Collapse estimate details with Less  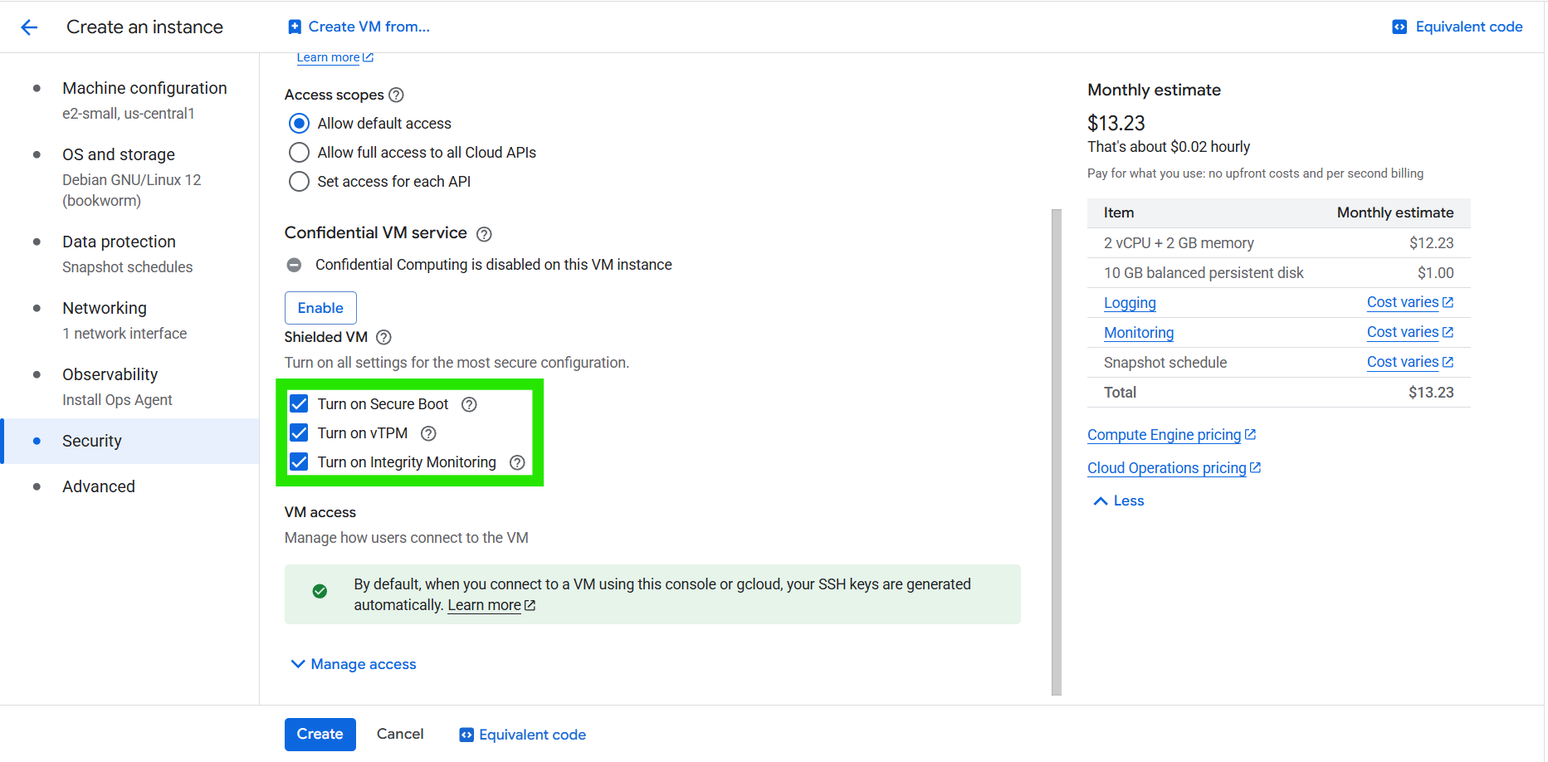click(x=1119, y=501)
